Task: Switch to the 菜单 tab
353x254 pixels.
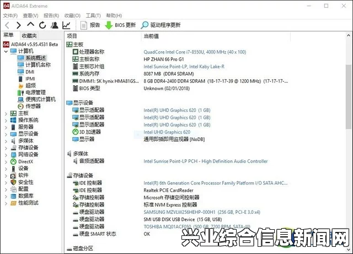Action: pos(8,35)
